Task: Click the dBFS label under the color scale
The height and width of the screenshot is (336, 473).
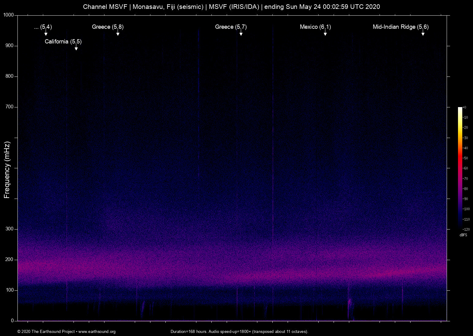Action: coord(463,235)
